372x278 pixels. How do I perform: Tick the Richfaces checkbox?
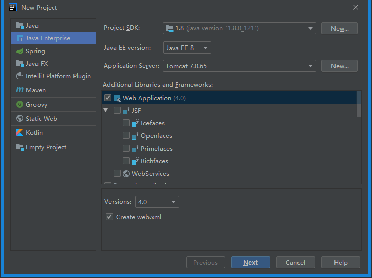[126, 161]
